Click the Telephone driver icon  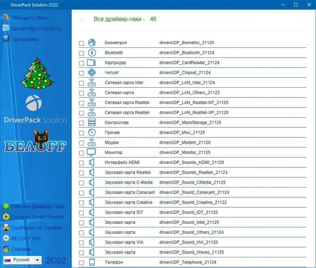pos(92,262)
